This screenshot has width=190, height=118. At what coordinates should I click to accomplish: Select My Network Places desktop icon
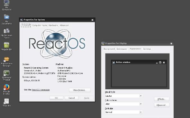tap(6, 34)
